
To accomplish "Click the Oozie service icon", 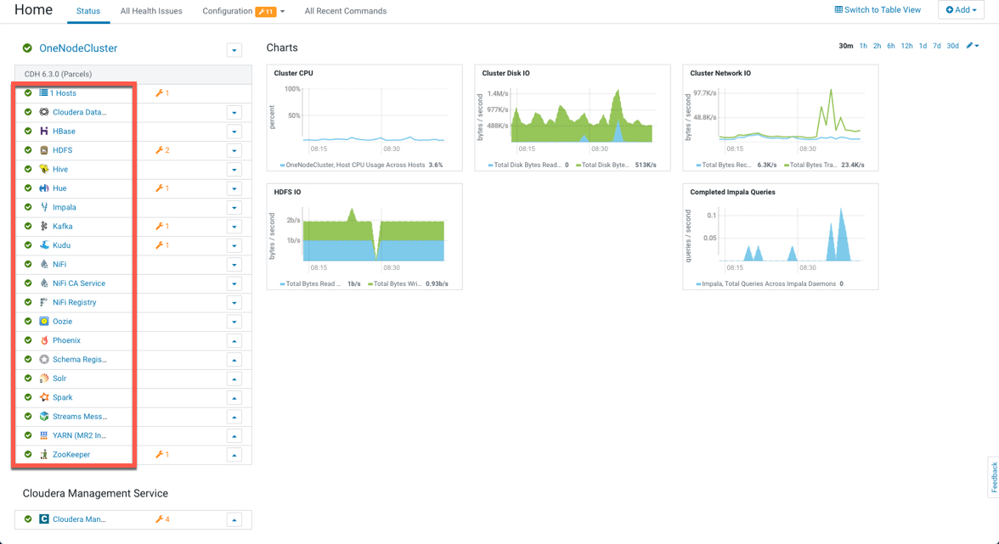I will pos(44,322).
